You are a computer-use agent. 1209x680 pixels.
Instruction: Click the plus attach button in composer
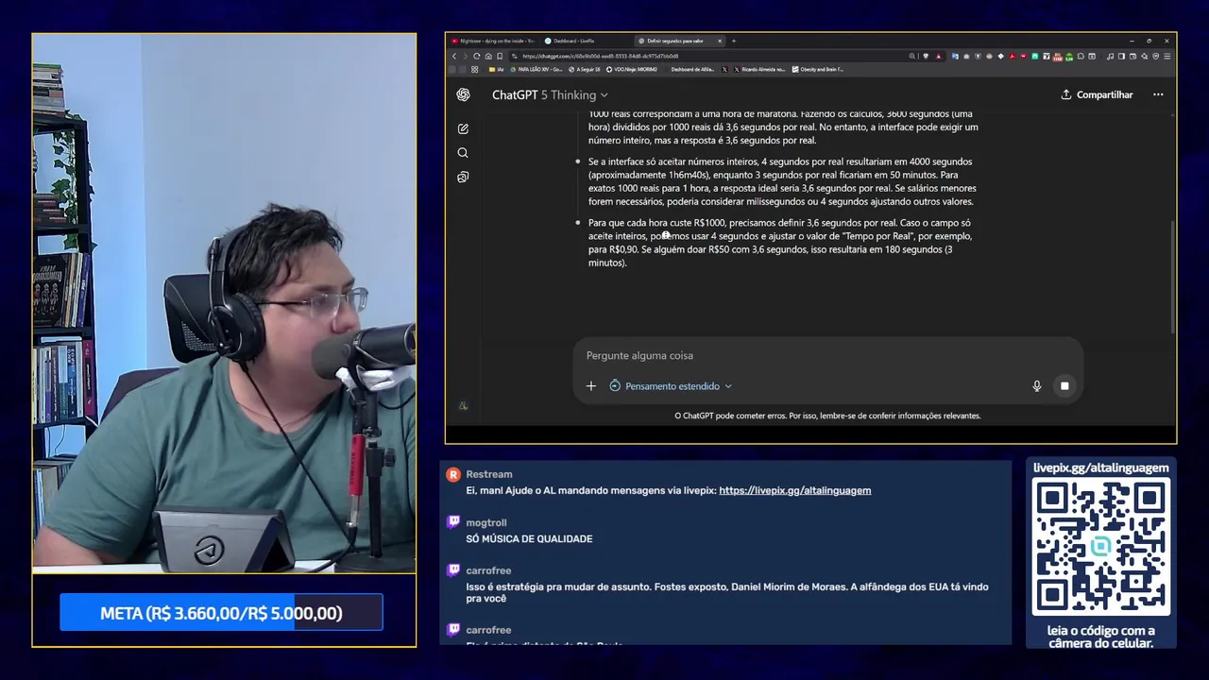coord(591,386)
